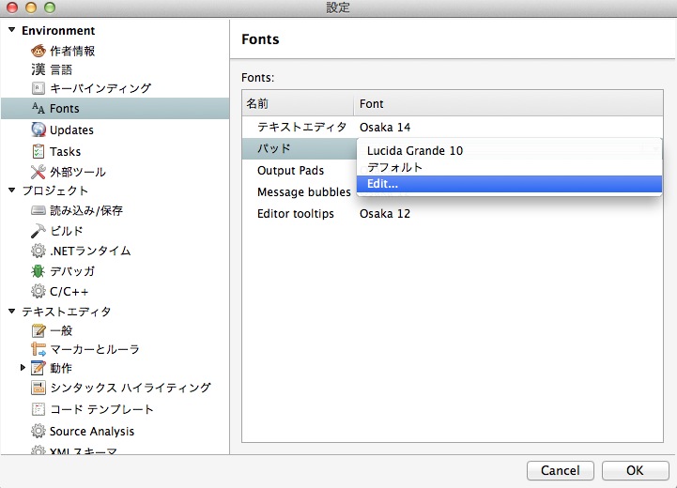The width and height of the screenshot is (677, 488).
Task: Open the シンタックス ハイライティング page
Action: tap(131, 388)
